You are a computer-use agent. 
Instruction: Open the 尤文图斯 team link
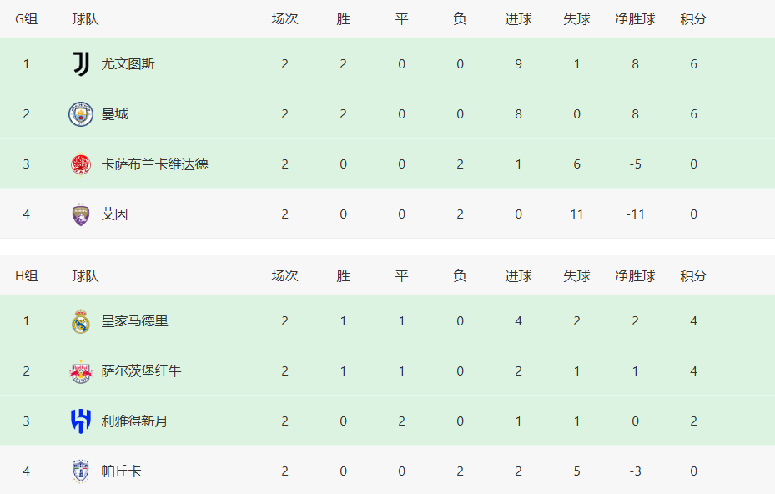[128, 63]
